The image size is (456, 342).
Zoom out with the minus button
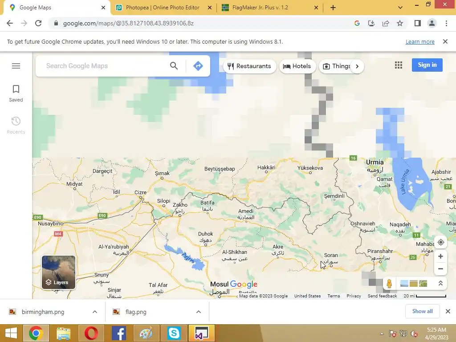[x=440, y=269]
